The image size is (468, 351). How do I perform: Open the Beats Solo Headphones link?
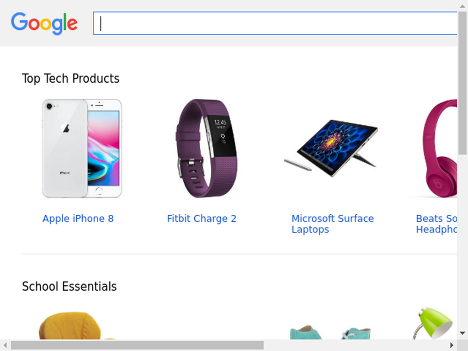tap(436, 224)
